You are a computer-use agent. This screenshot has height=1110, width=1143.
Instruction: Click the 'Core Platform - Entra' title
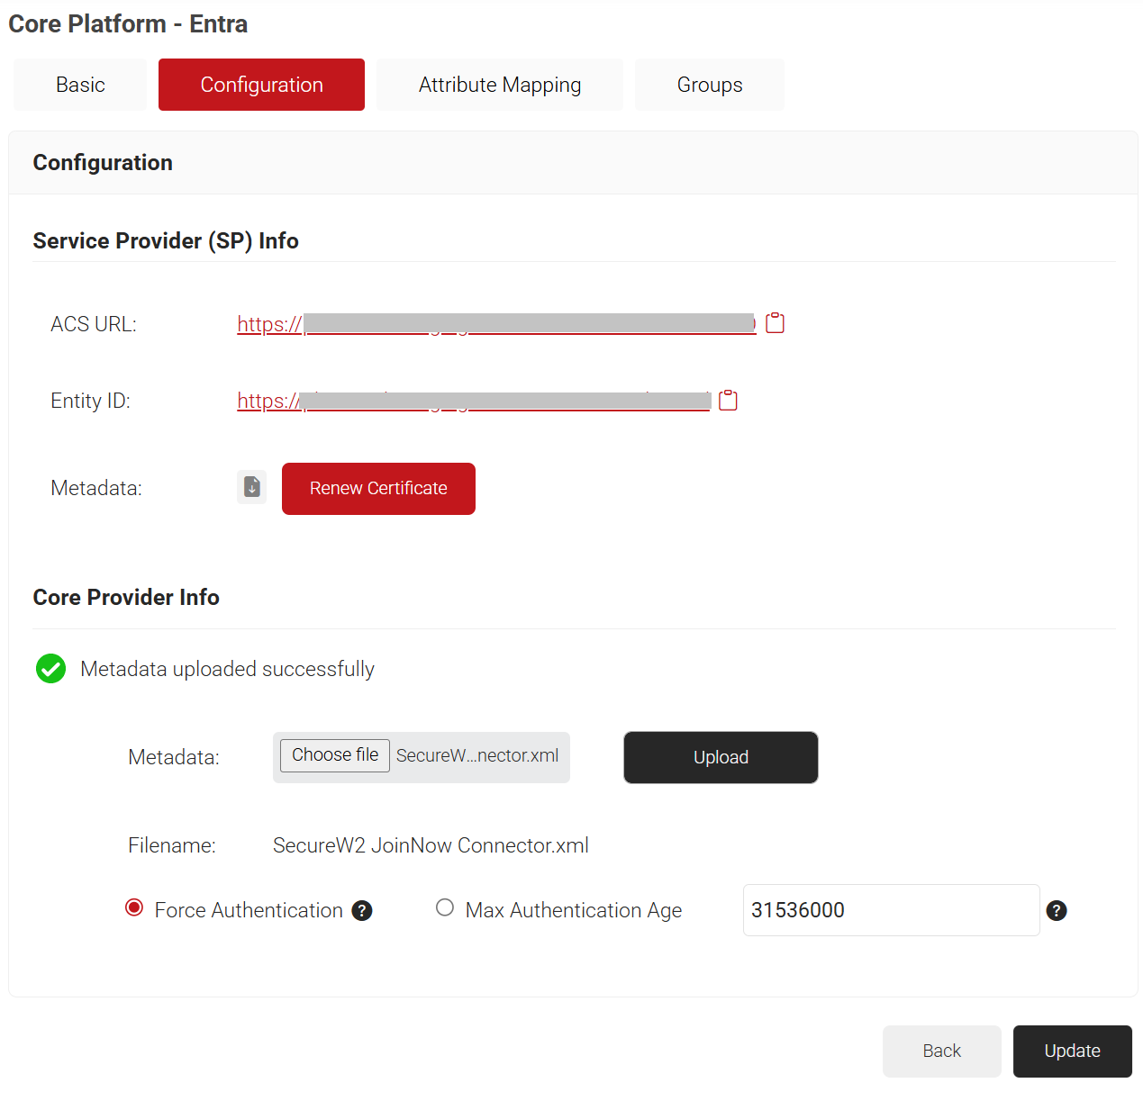[128, 23]
